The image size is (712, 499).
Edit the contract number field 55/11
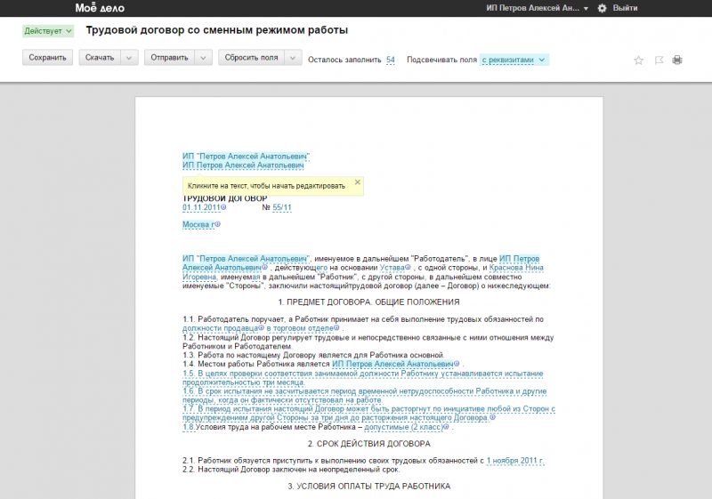click(282, 207)
